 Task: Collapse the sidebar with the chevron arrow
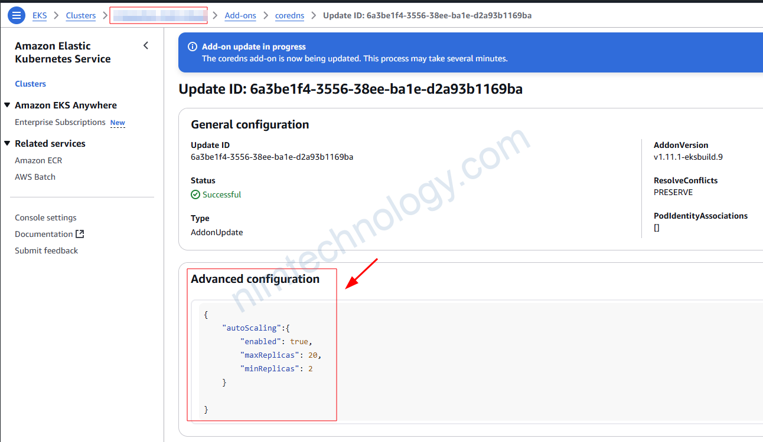tap(146, 46)
